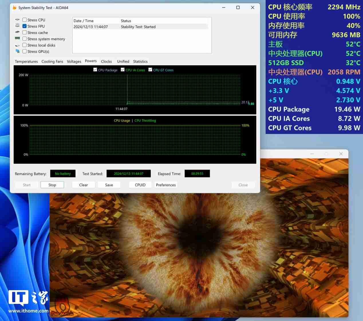Click the CPU chip icon beside Stress CPU
Screen dimensions: 363x321
(x=17, y=20)
